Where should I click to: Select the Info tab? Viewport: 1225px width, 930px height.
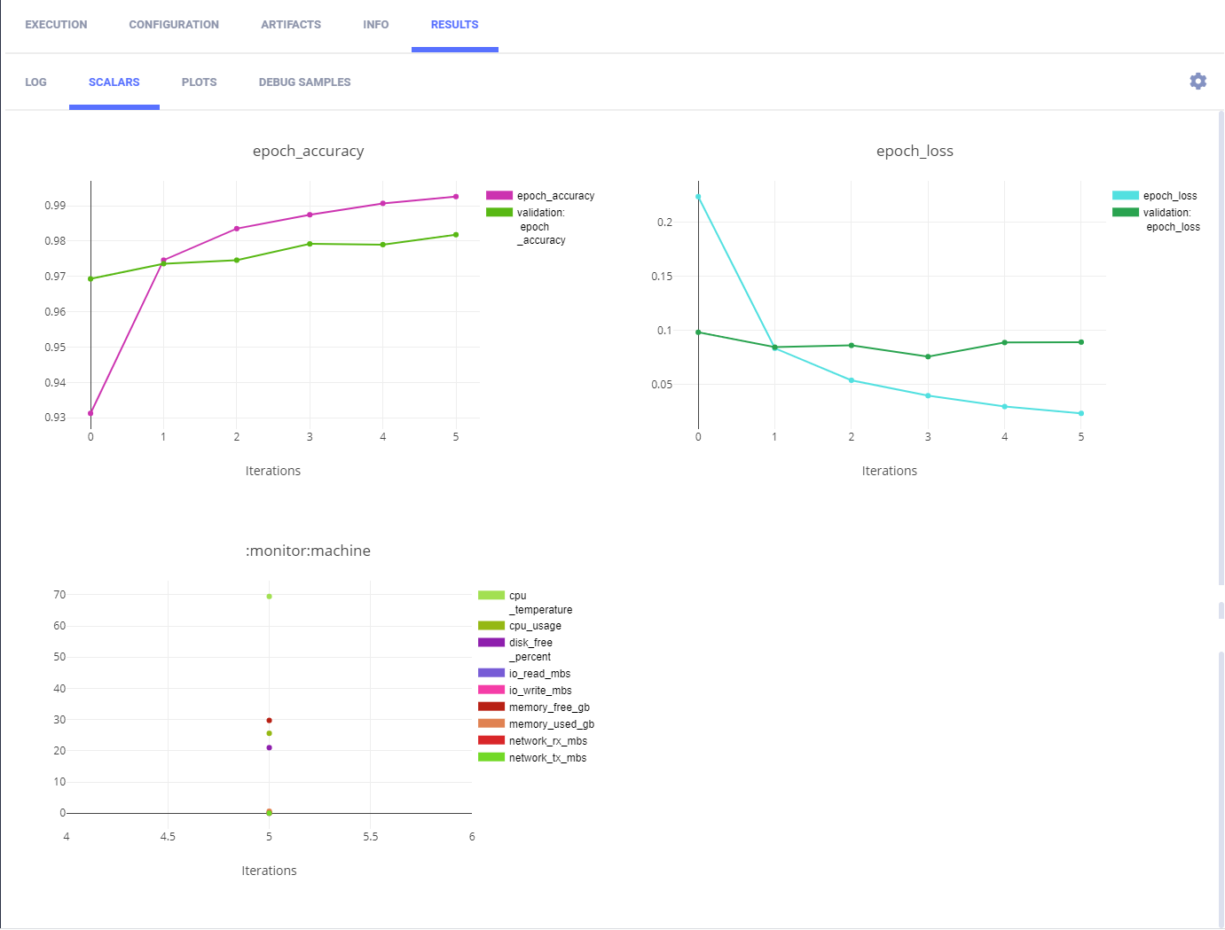(x=375, y=25)
